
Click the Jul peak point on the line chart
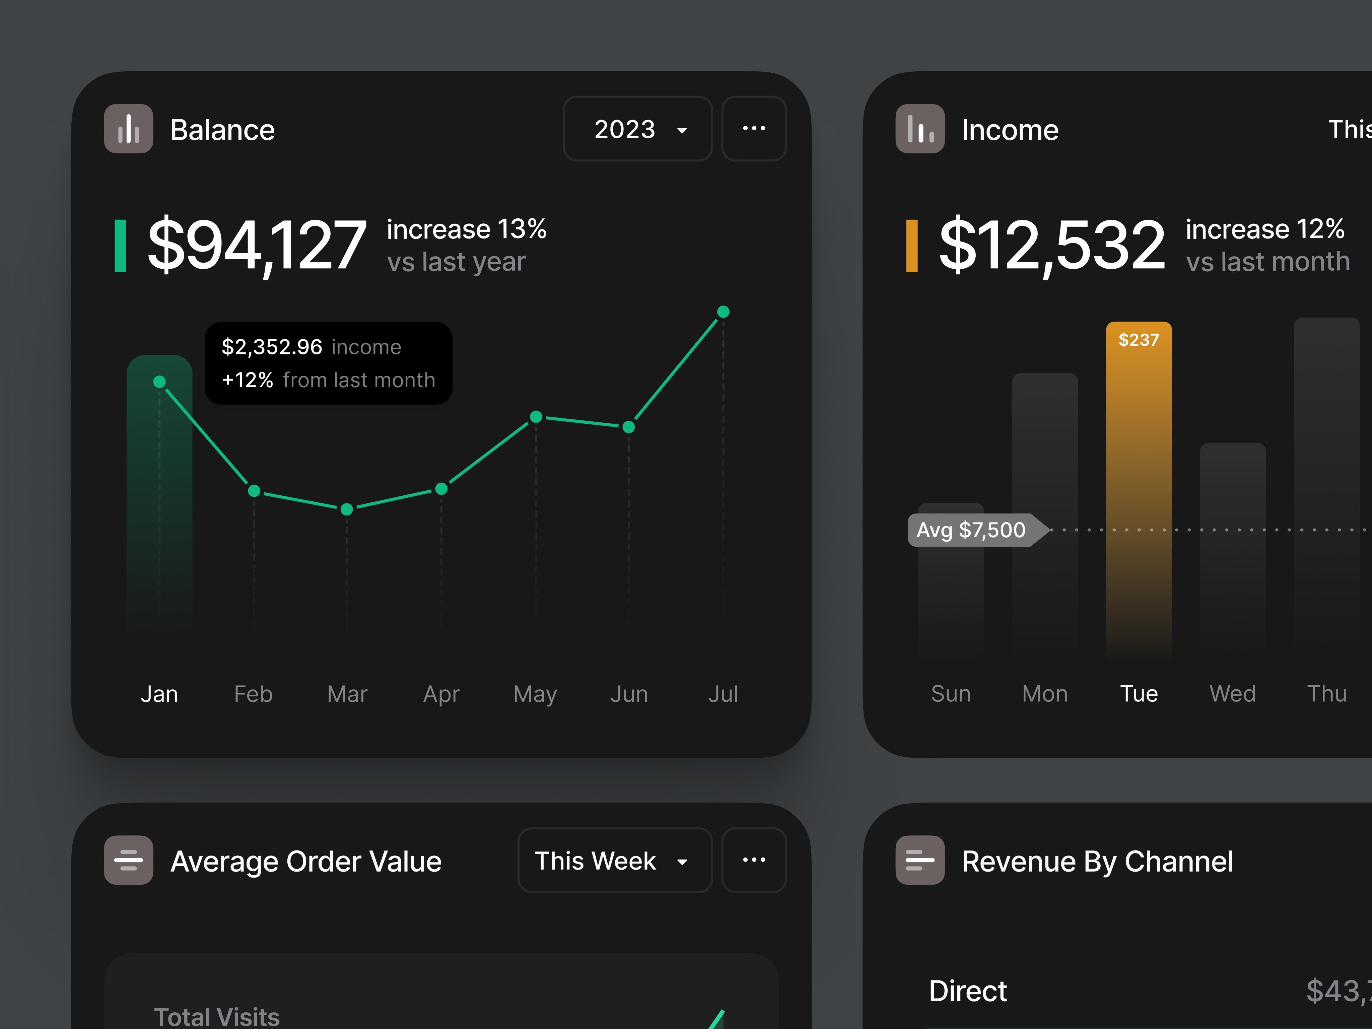click(723, 312)
